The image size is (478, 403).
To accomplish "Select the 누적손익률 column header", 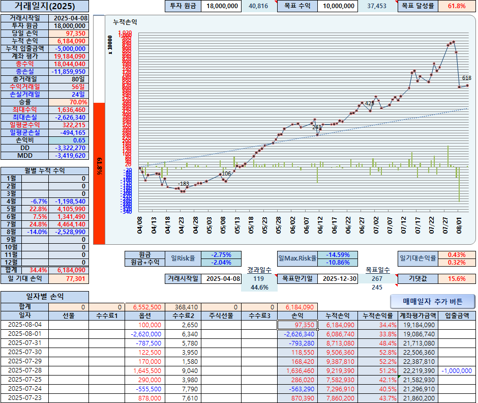I will 378,316.
